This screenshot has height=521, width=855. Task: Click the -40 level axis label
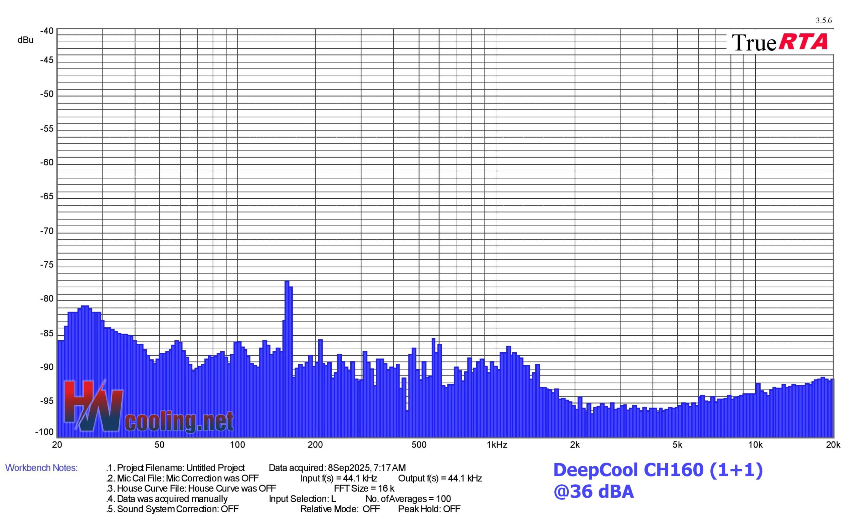pyautogui.click(x=47, y=31)
